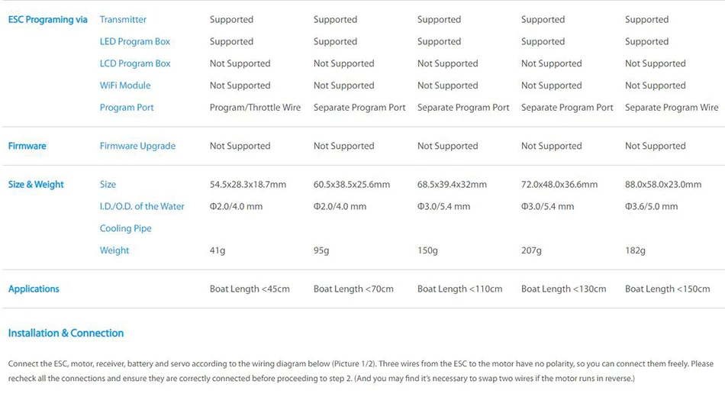Select the 54.5x28.3x18.7mm size value
The image size is (725, 397).
[248, 185]
